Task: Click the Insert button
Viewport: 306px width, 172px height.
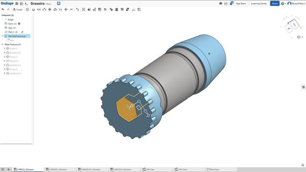Action: click(18, 9)
